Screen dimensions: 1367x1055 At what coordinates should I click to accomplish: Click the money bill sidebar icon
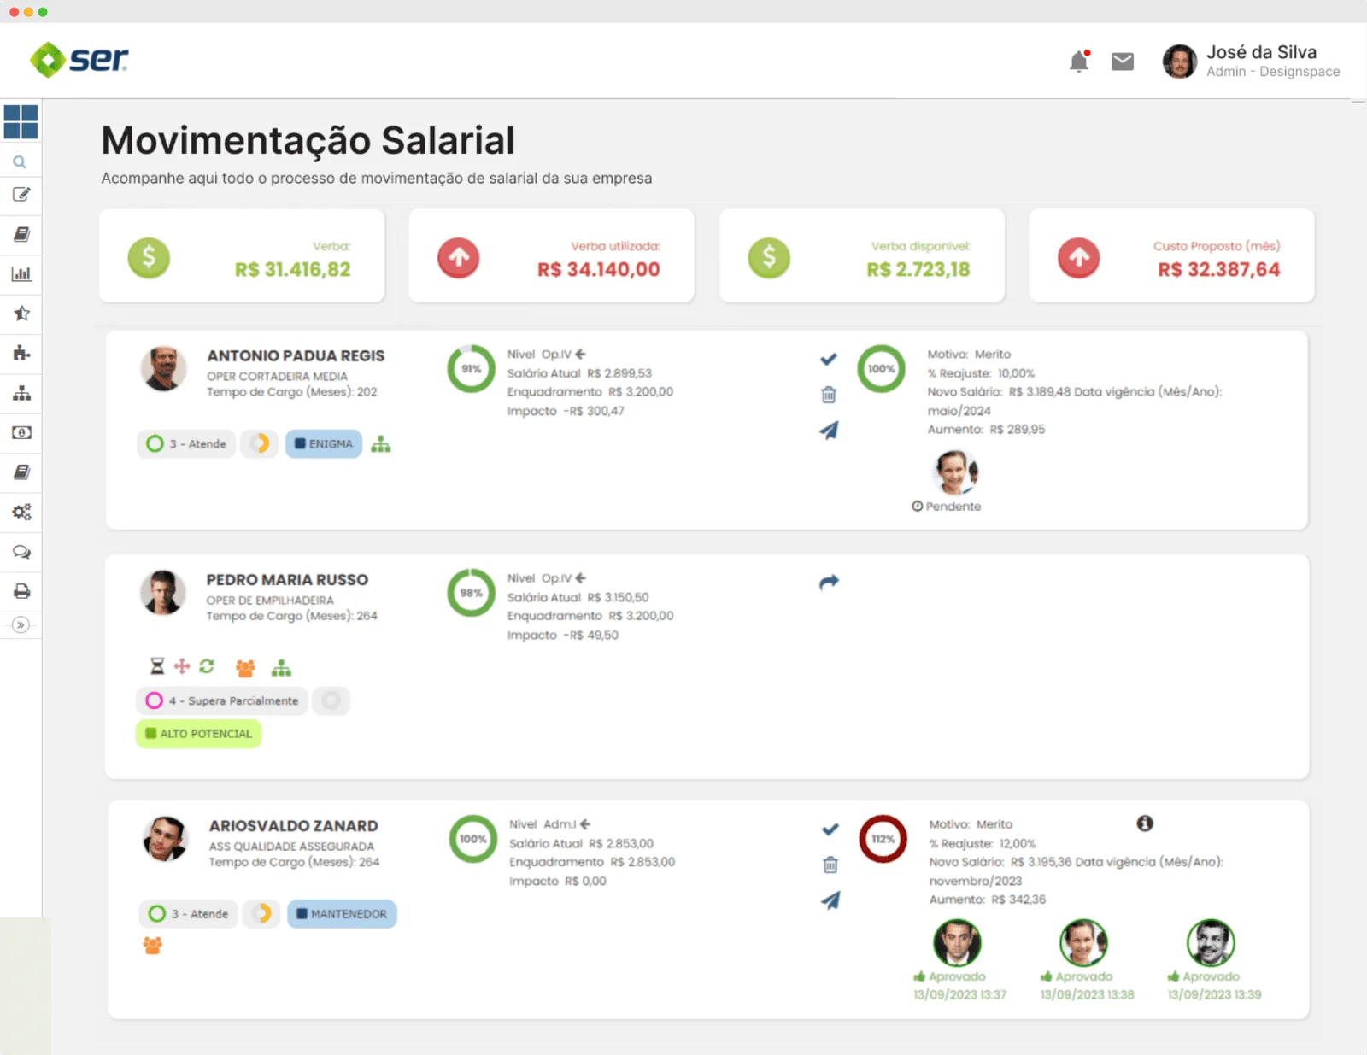pyautogui.click(x=21, y=432)
